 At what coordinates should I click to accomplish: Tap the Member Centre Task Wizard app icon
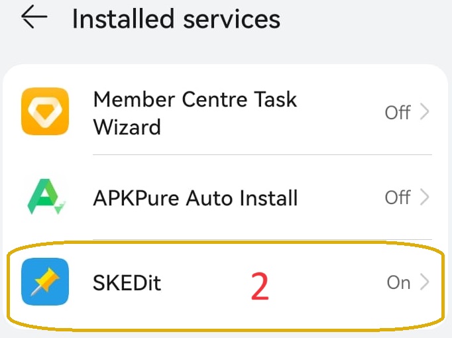coord(45,111)
